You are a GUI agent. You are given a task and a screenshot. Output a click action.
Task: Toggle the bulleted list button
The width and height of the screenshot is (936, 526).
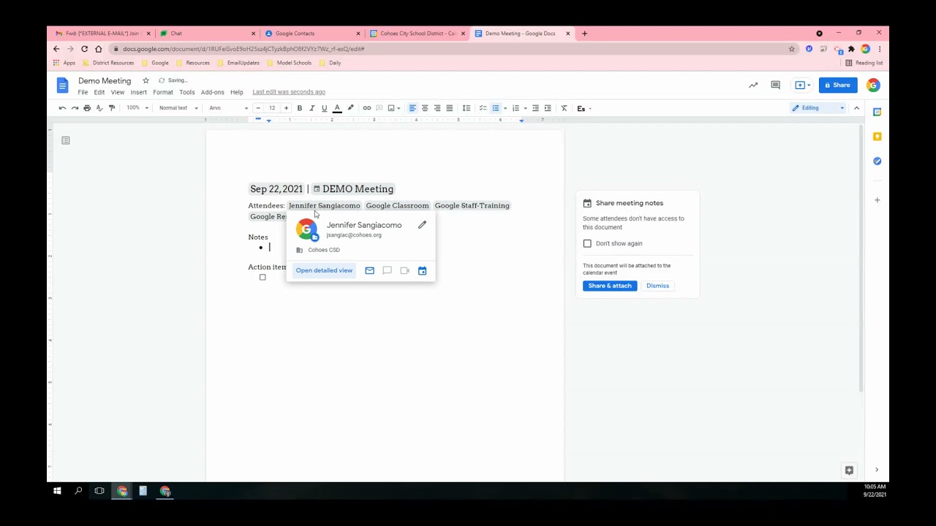(x=496, y=108)
